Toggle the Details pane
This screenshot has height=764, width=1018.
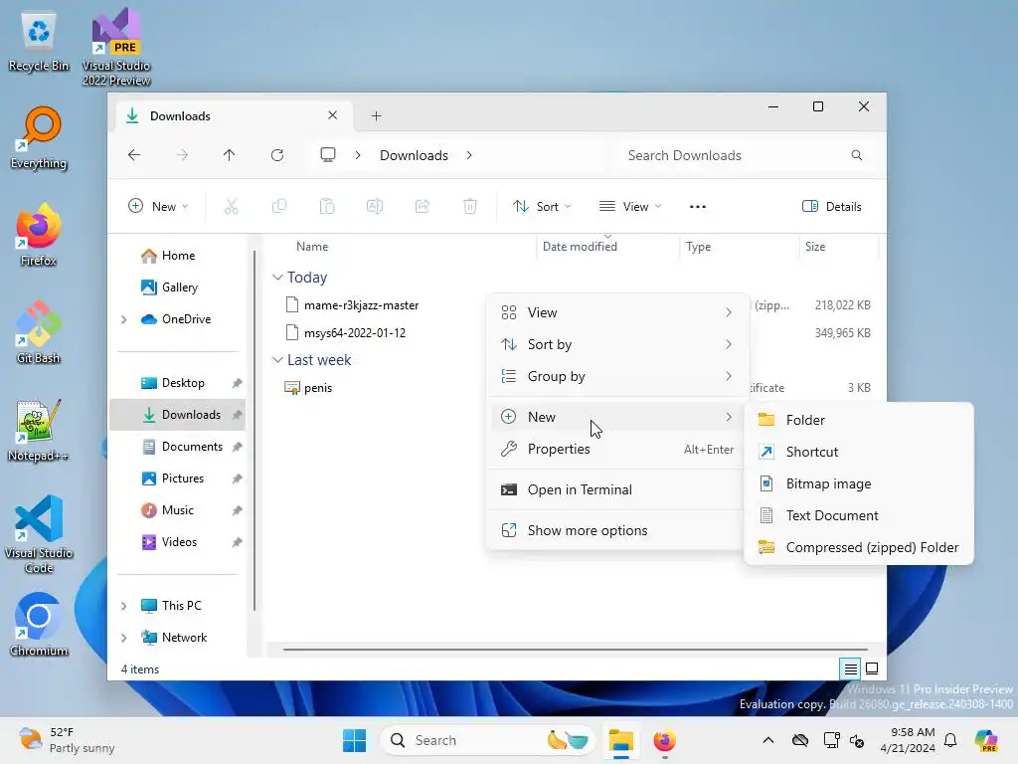point(832,207)
